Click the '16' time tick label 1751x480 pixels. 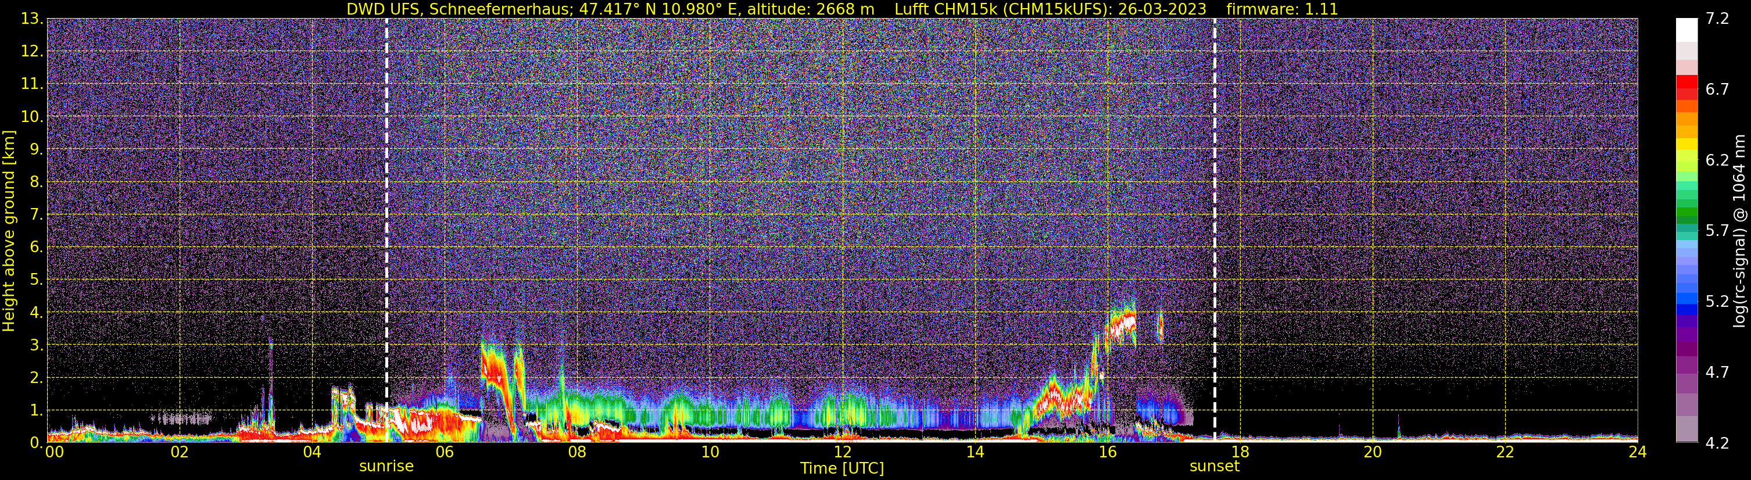click(x=1107, y=452)
